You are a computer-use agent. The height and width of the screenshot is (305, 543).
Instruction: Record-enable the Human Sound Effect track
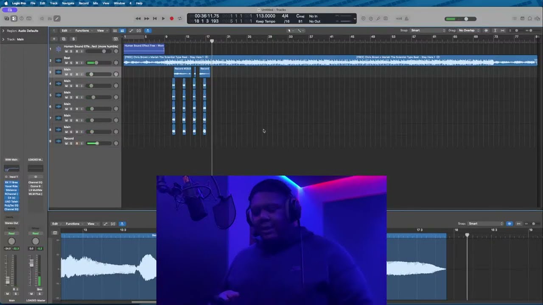pyautogui.click(x=77, y=51)
